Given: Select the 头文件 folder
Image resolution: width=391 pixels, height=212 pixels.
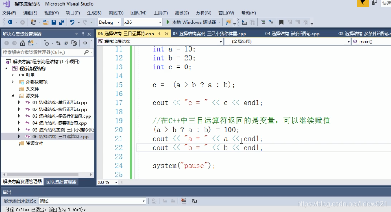Looking at the screenshot, I should [x=32, y=89].
